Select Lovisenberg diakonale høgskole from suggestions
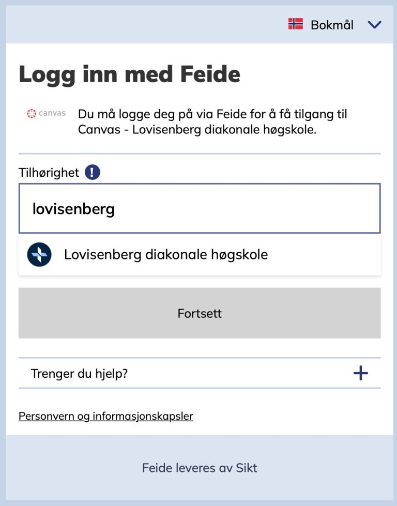The image size is (397, 506). pos(165,254)
